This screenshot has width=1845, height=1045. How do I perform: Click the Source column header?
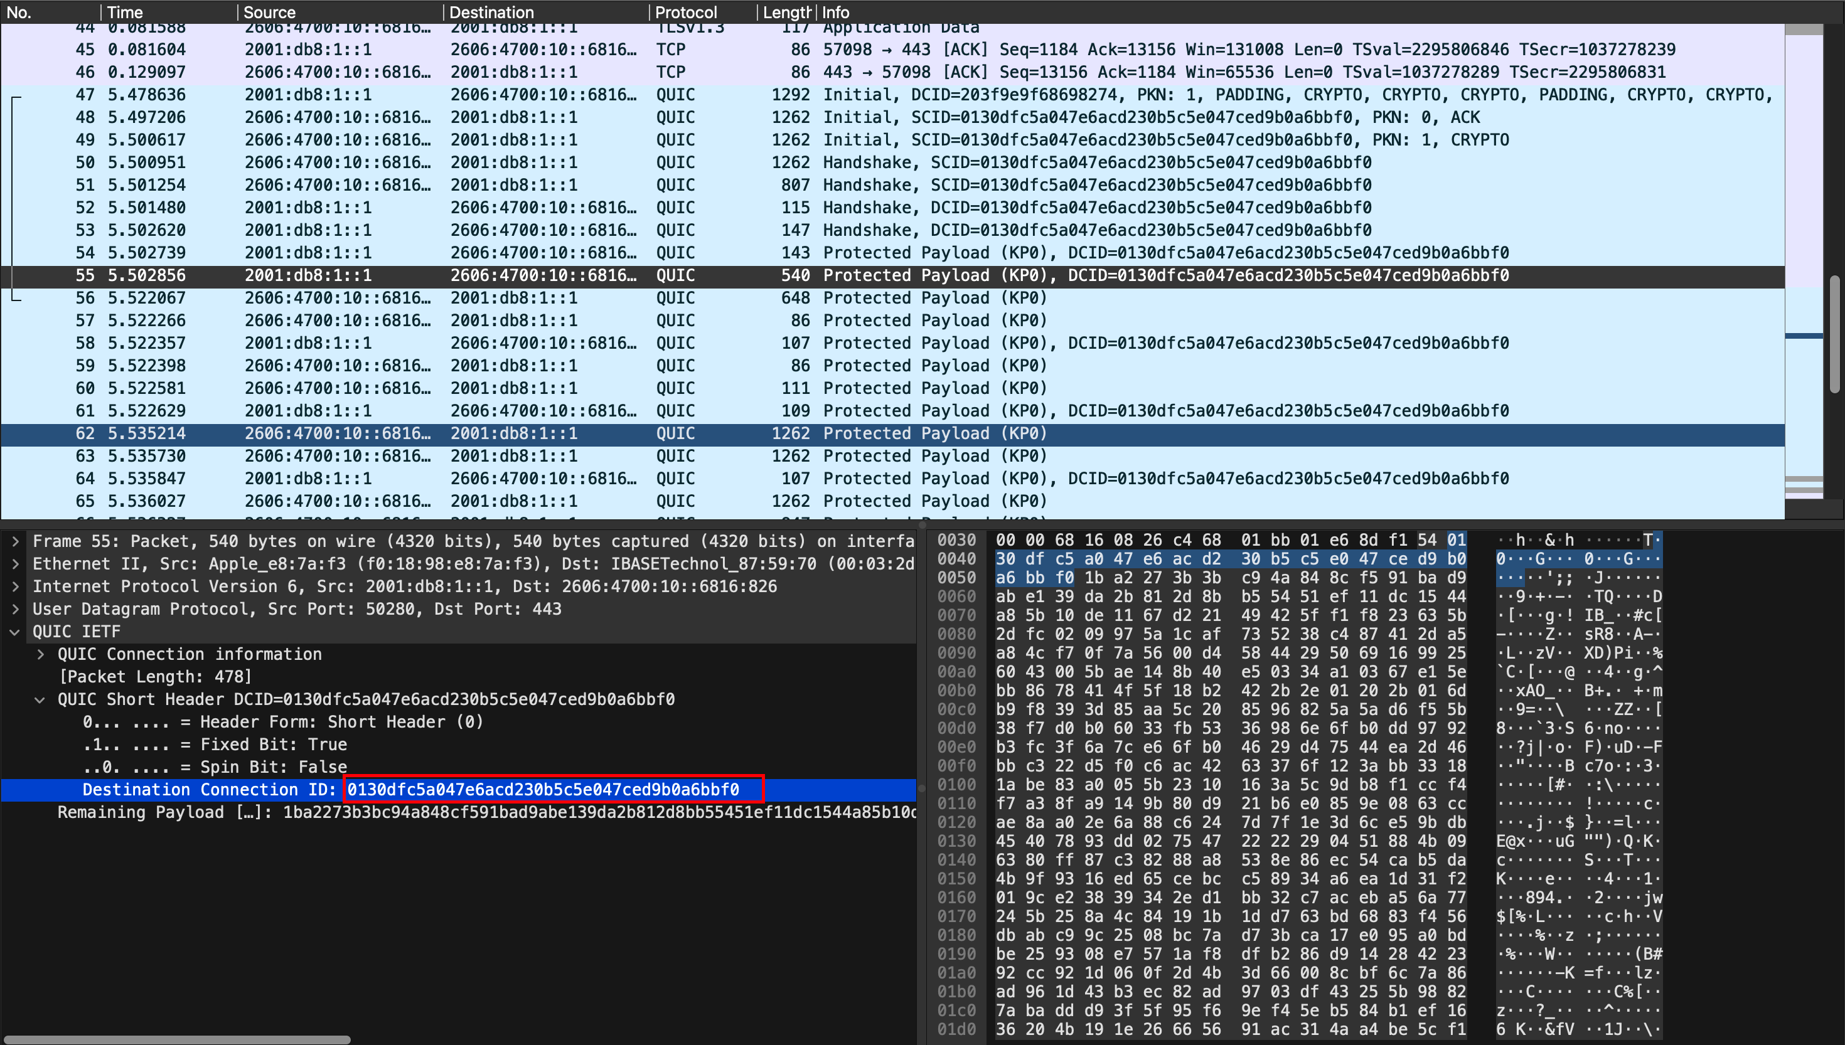click(340, 12)
